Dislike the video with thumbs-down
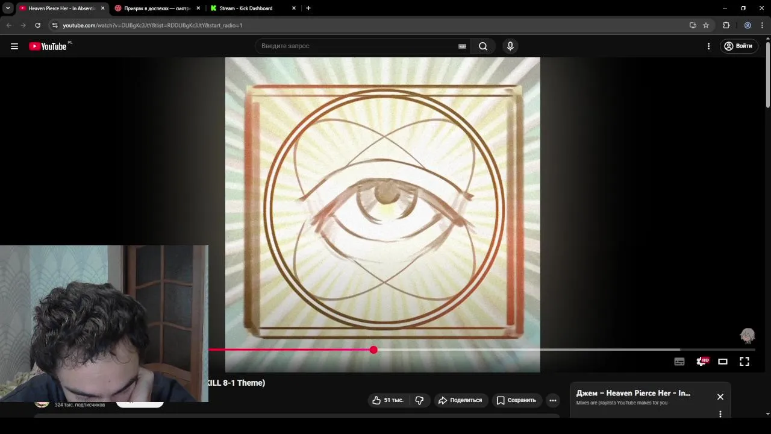The image size is (771, 434). tap(419, 400)
